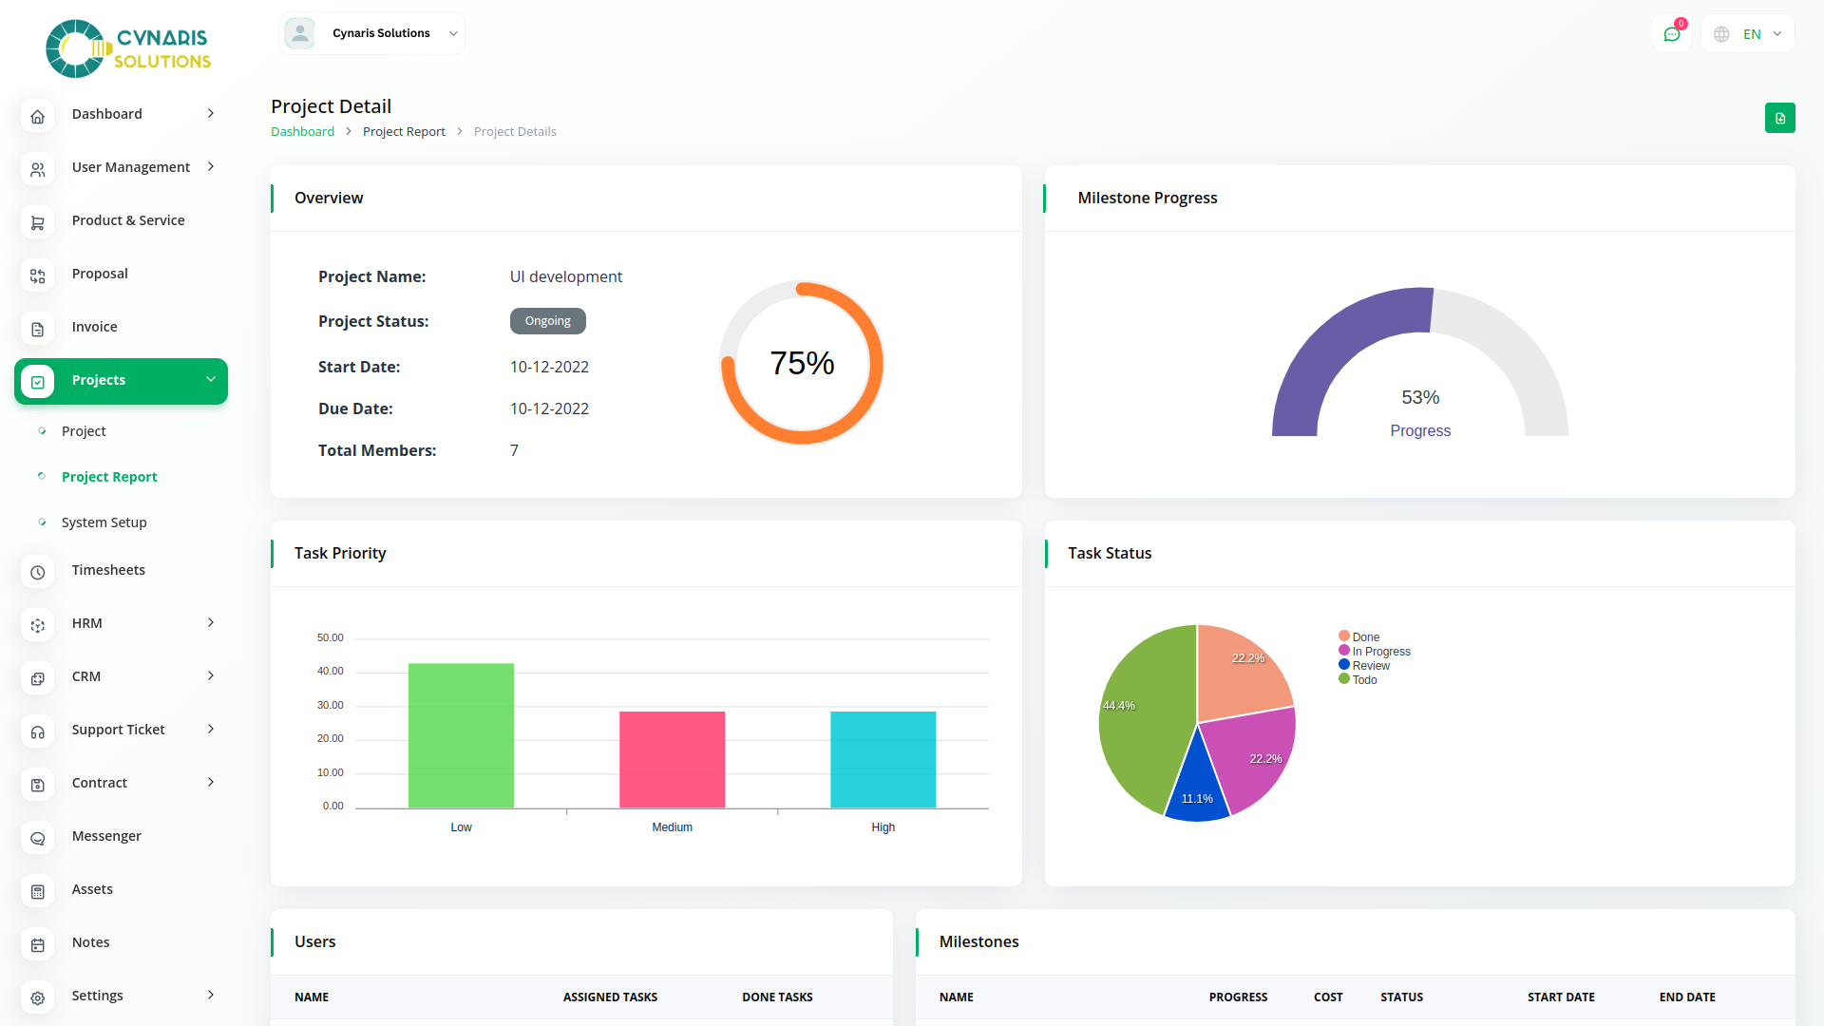Open the chat messages notification icon
Screen dimensions: 1824x1026
pos(1671,34)
